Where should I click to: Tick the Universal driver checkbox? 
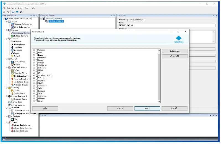coord(37,96)
